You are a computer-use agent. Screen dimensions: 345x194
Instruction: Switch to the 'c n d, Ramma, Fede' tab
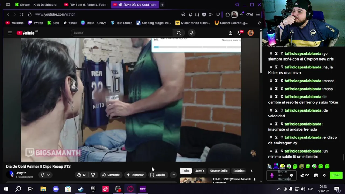[x=86, y=5]
